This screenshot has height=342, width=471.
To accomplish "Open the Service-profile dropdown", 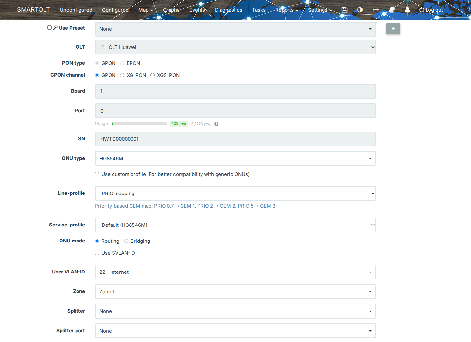I will point(235,225).
